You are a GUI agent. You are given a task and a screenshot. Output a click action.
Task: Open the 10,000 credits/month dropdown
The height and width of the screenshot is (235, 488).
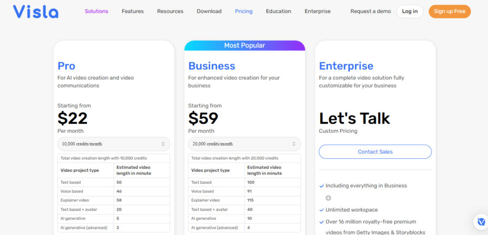point(113,144)
